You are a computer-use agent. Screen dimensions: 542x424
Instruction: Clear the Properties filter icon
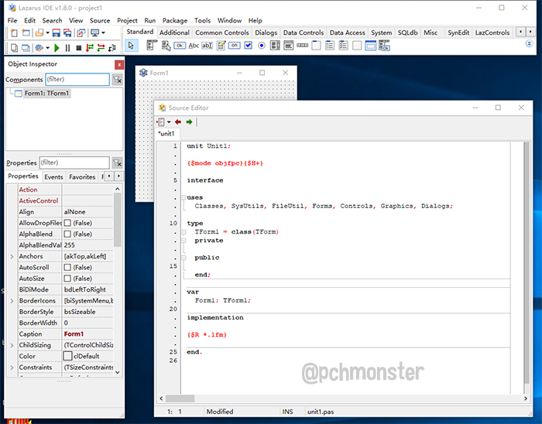(x=118, y=162)
